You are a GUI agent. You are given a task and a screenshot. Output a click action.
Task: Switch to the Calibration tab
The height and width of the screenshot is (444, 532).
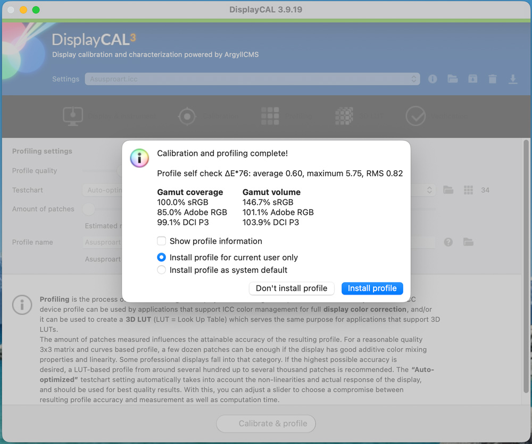208,116
